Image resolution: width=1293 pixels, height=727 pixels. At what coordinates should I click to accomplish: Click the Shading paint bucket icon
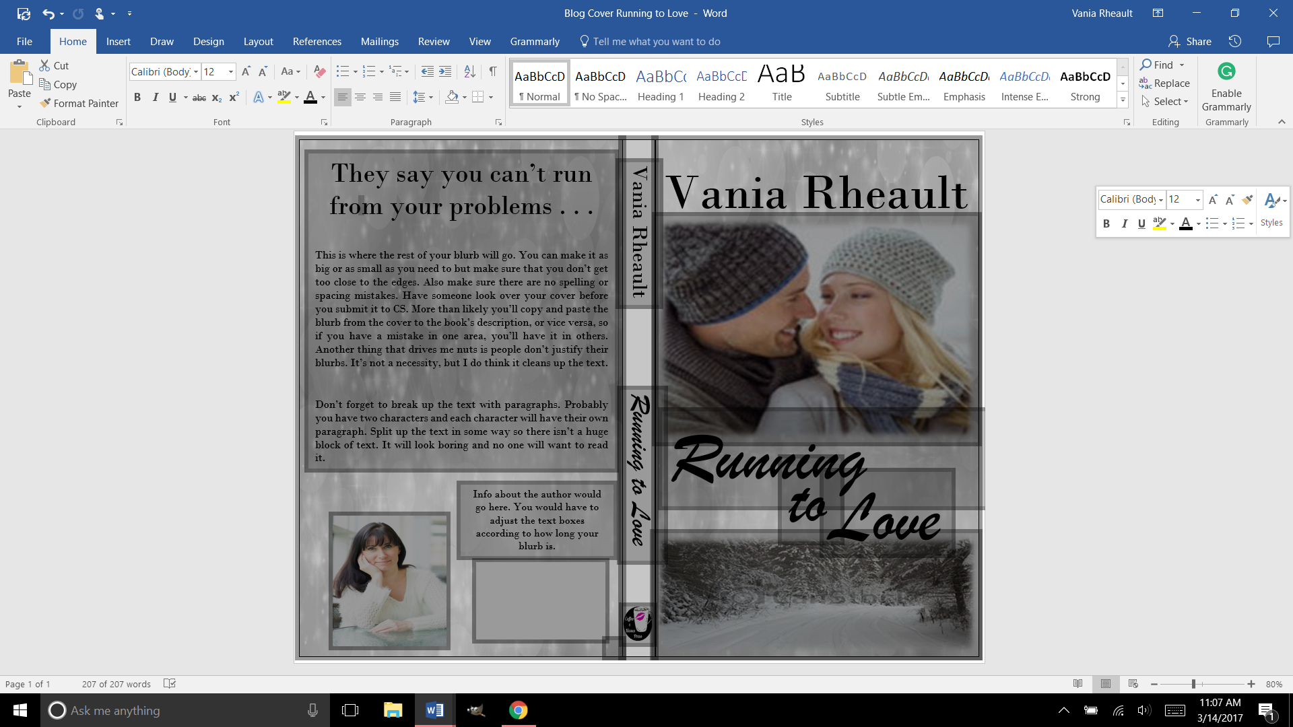coord(452,97)
